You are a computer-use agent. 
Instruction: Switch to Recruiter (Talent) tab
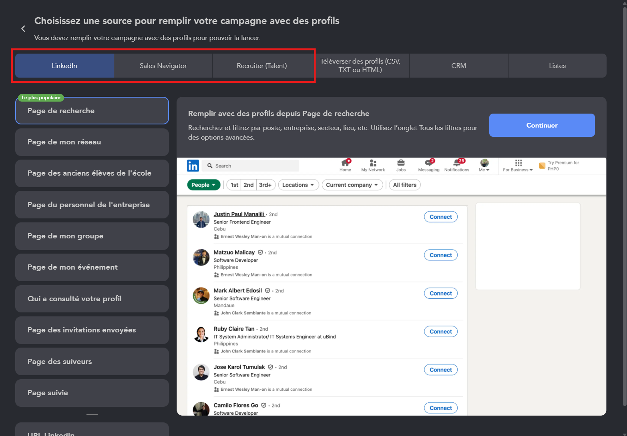(x=262, y=66)
